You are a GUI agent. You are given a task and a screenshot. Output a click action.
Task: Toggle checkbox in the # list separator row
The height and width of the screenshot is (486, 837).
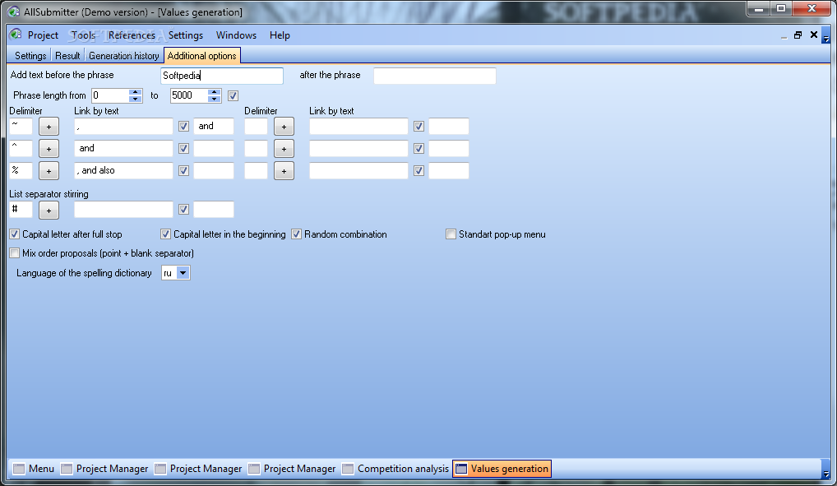[x=183, y=210]
